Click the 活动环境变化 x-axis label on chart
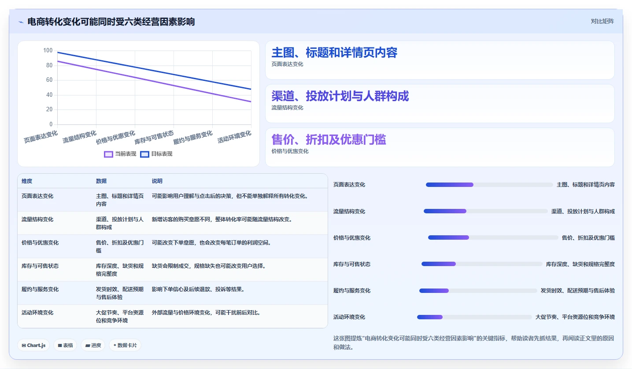The height and width of the screenshot is (369, 632). click(234, 137)
